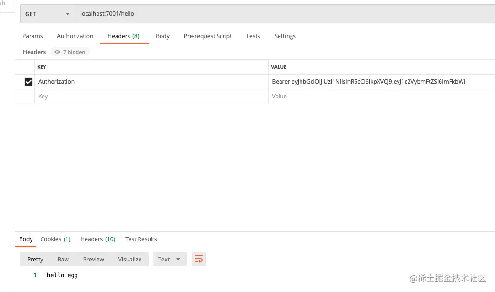Show the 7 hidden headers

[x=70, y=52]
